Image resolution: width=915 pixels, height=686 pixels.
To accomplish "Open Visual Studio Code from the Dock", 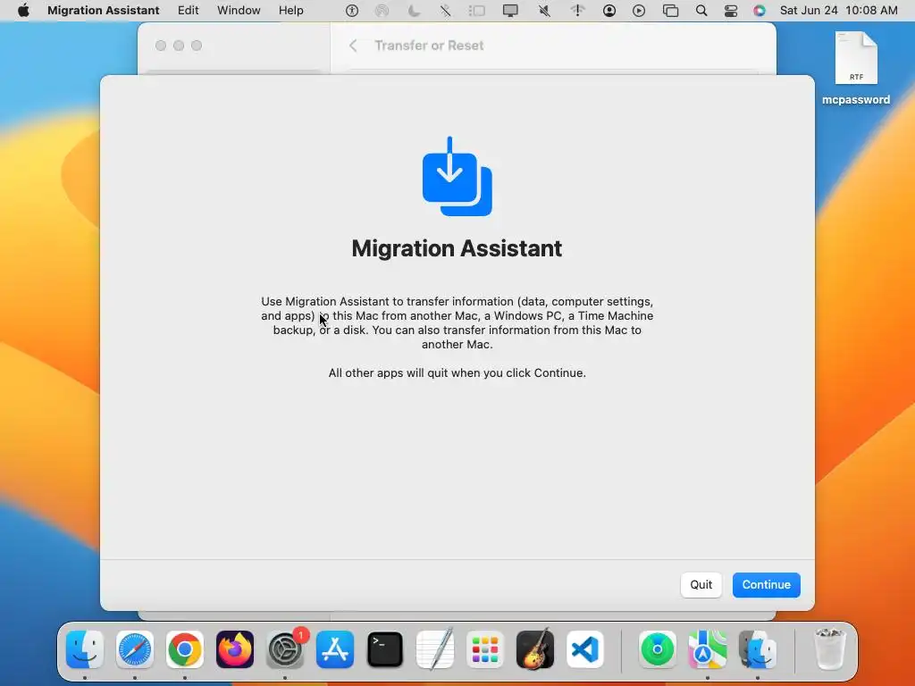I will point(585,649).
